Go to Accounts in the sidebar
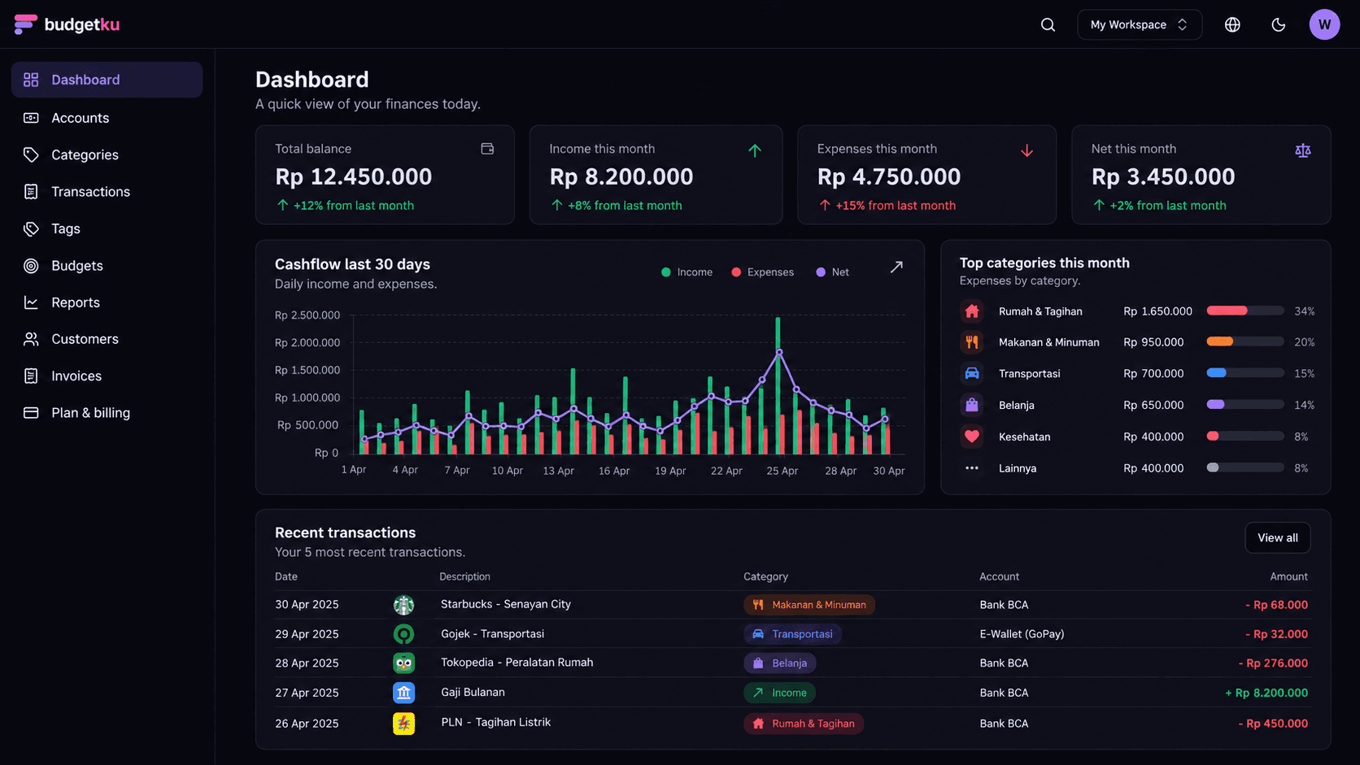Screen dimensions: 1360x765 pos(107,118)
